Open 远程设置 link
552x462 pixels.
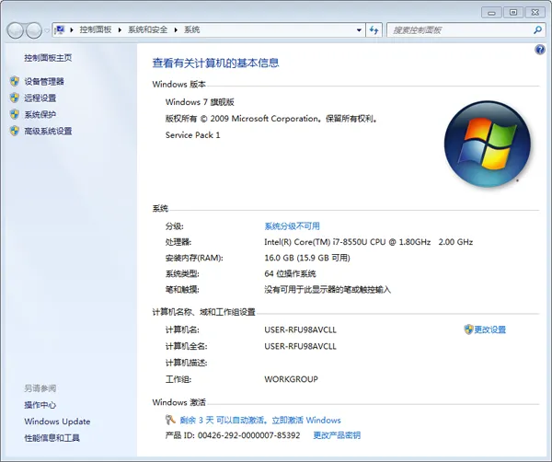click(40, 98)
